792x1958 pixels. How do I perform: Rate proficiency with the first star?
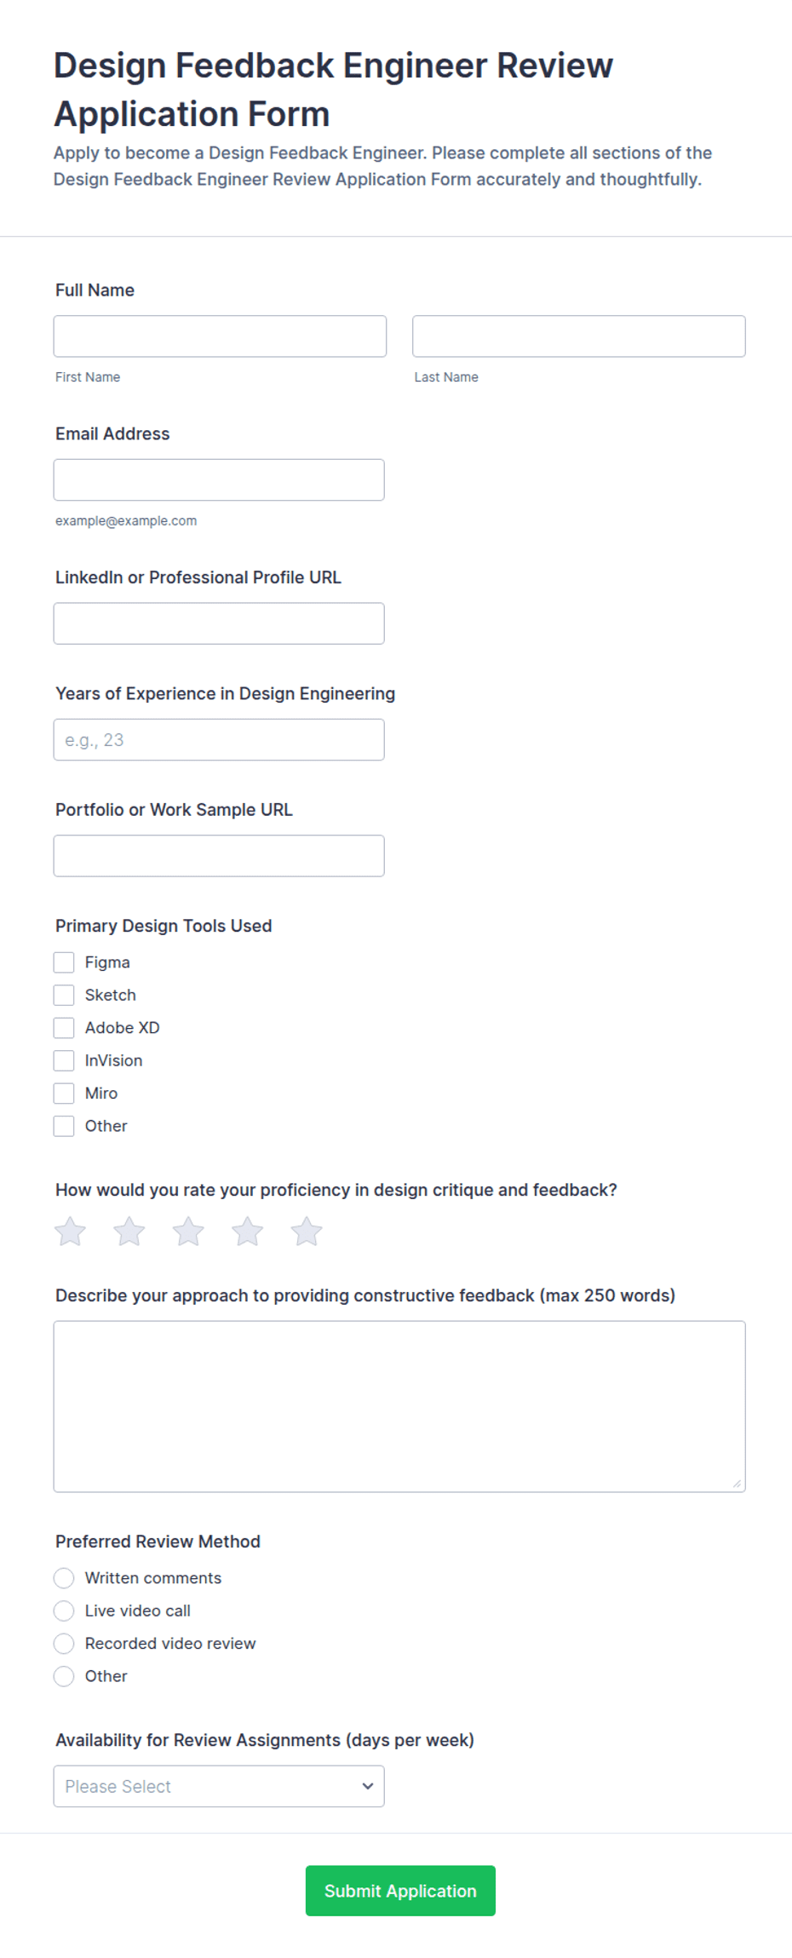[x=70, y=1232]
